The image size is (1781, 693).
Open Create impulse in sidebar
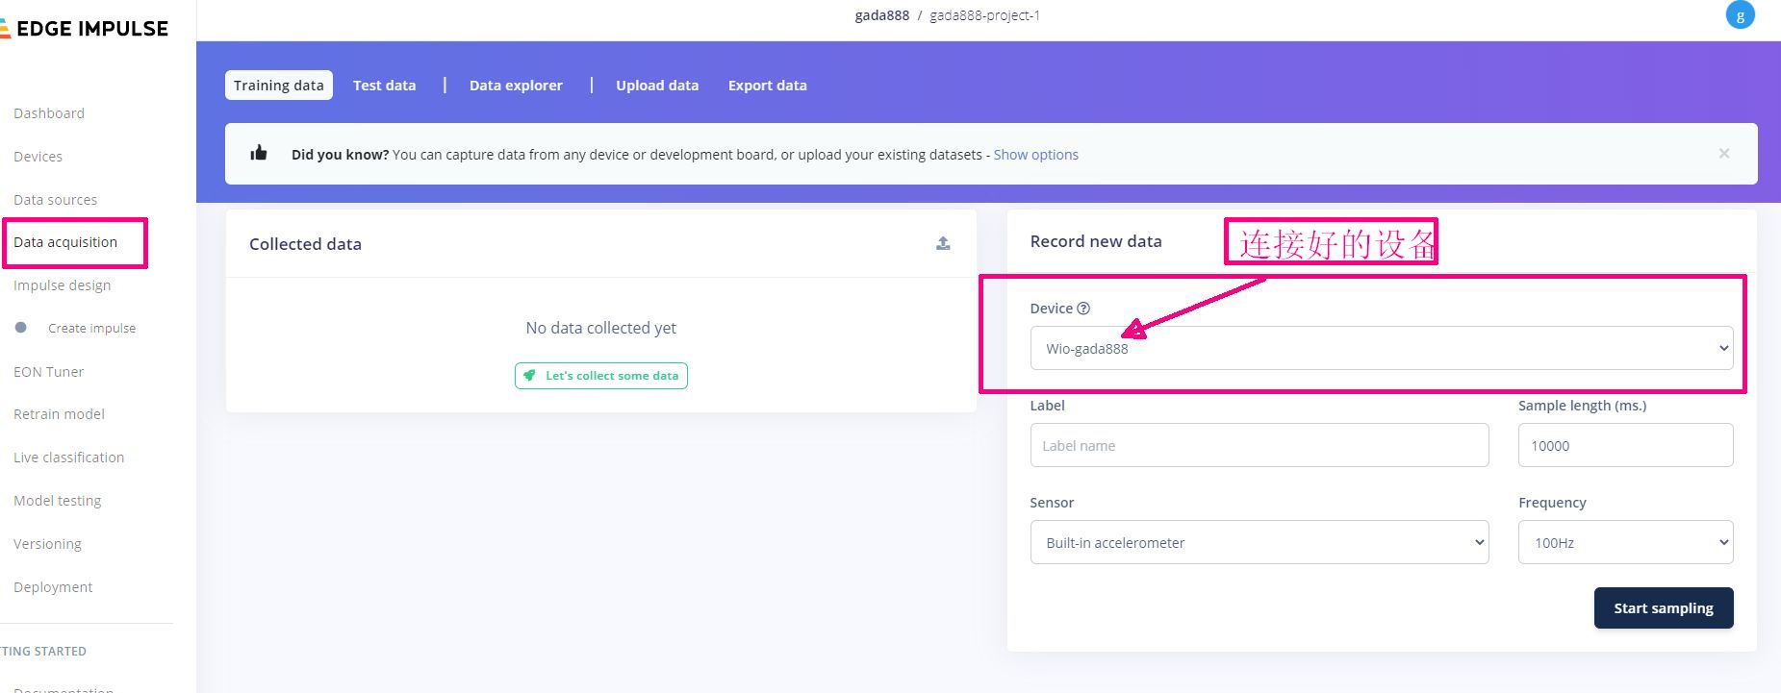pyautogui.click(x=91, y=329)
